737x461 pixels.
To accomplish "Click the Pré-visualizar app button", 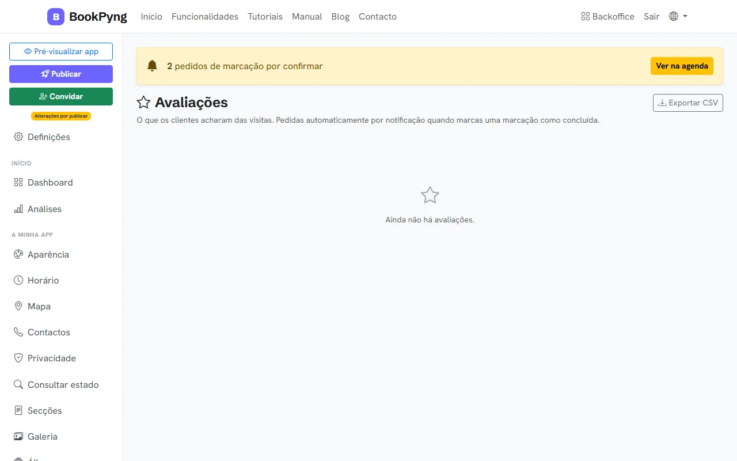I will [x=61, y=51].
